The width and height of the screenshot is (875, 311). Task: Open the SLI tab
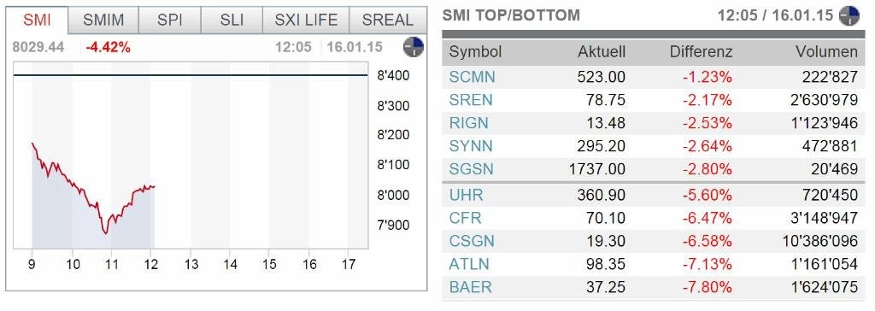(x=232, y=21)
